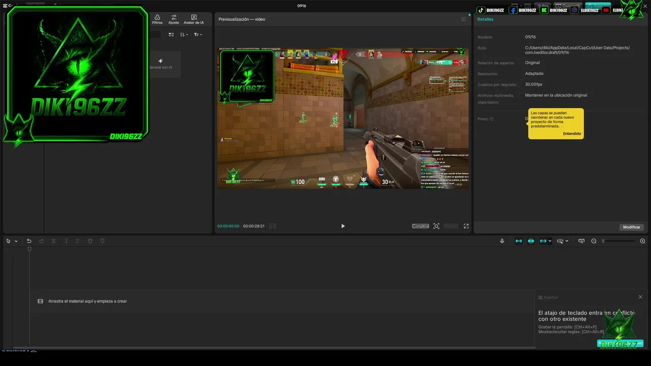
Task: Click the delete left trim tool
Action: pos(66,241)
